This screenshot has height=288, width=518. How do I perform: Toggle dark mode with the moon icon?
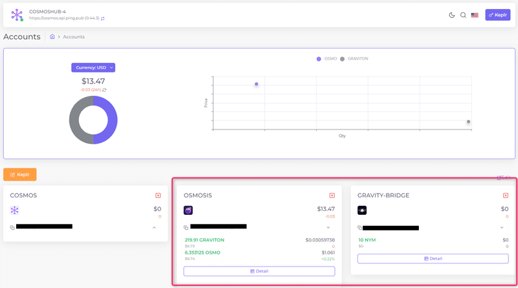[451, 15]
